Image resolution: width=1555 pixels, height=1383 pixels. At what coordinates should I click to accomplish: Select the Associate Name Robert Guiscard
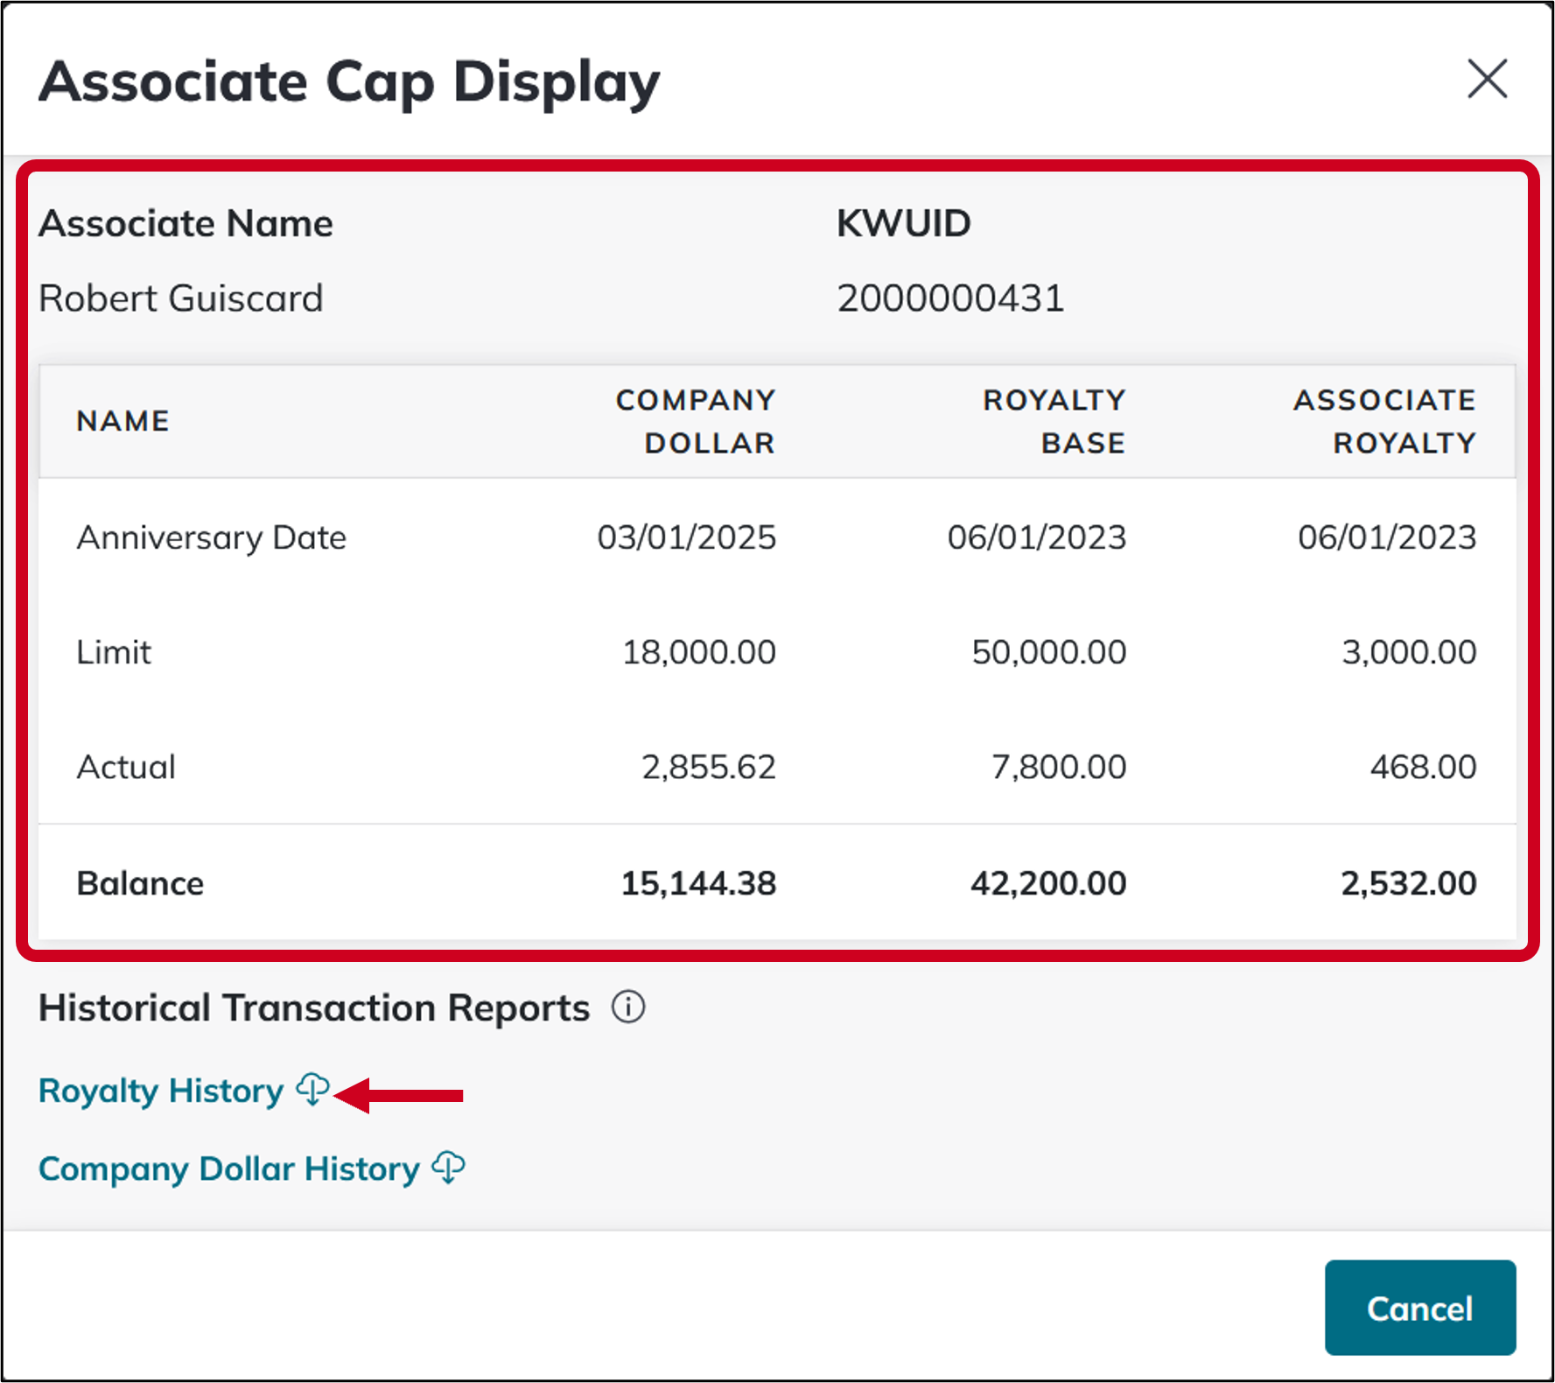[x=181, y=298]
